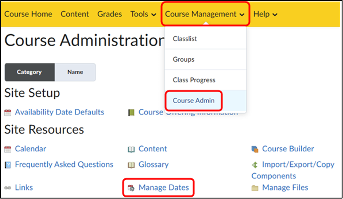Click the Import/Export/Copy arrows icon
This screenshot has width=343, height=199.
click(255, 165)
